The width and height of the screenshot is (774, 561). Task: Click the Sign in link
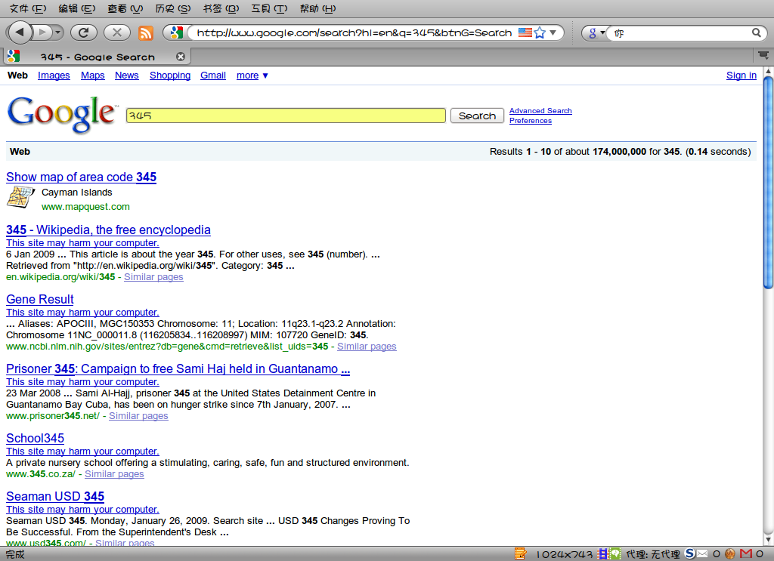pyautogui.click(x=741, y=76)
